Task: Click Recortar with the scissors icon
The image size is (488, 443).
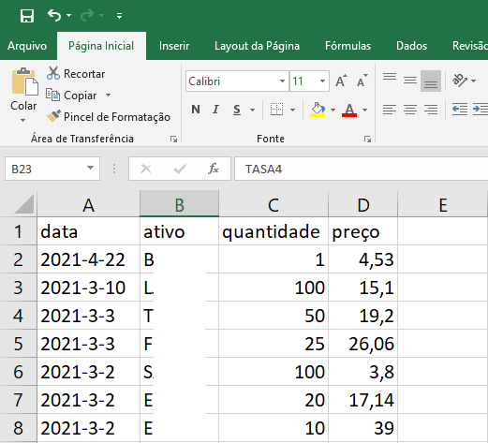Action: click(76, 74)
